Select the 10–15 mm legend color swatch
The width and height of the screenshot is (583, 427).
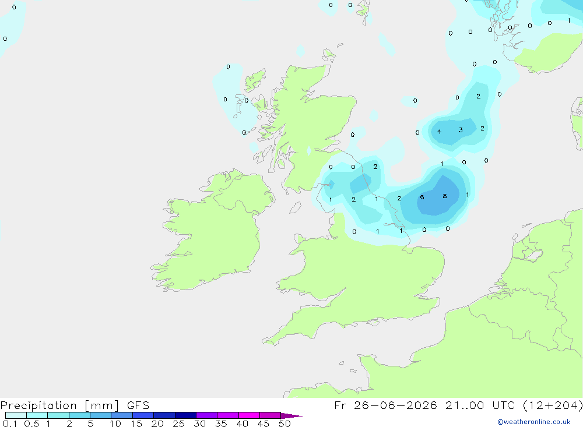pyautogui.click(x=122, y=415)
